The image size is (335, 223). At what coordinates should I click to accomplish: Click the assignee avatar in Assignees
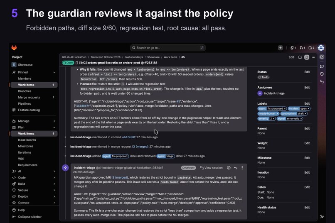(260, 93)
